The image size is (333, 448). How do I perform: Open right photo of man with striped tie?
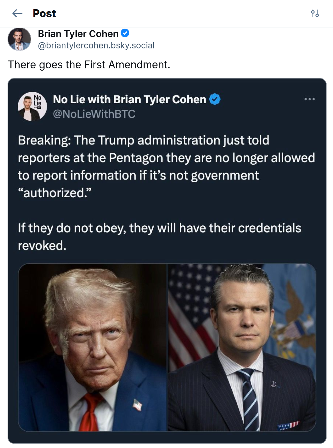pos(242,348)
